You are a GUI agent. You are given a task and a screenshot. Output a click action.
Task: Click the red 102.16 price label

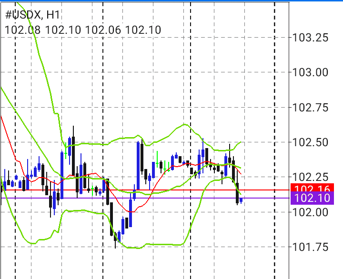[312, 188]
